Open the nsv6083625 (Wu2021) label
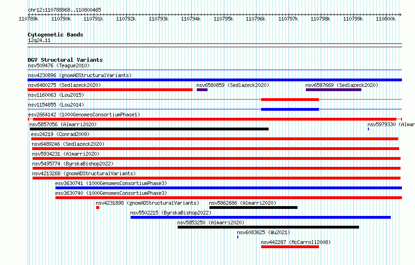Image resolution: width=415 pixels, height=265 pixels. click(263, 232)
